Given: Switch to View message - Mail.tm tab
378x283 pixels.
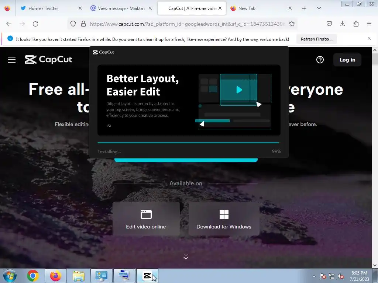Looking at the screenshot, I should coord(121,8).
